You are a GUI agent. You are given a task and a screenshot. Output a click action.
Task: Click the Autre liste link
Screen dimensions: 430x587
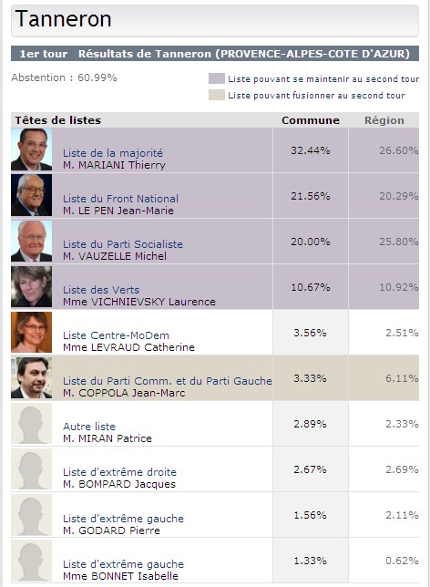click(x=89, y=427)
